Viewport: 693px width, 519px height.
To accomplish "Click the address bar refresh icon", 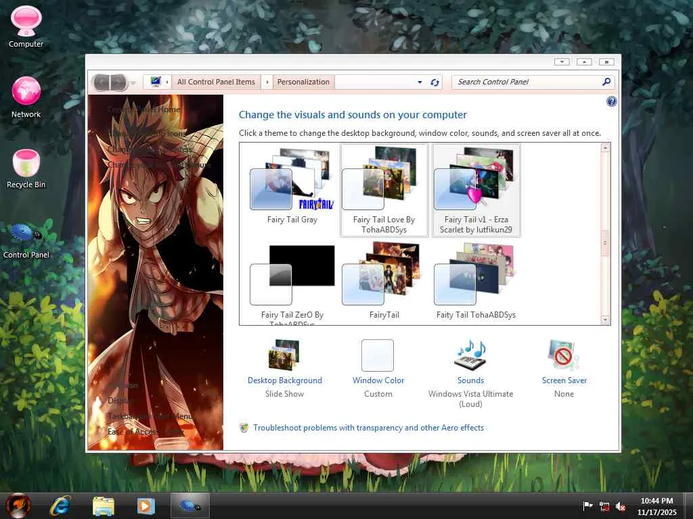I will coord(434,82).
